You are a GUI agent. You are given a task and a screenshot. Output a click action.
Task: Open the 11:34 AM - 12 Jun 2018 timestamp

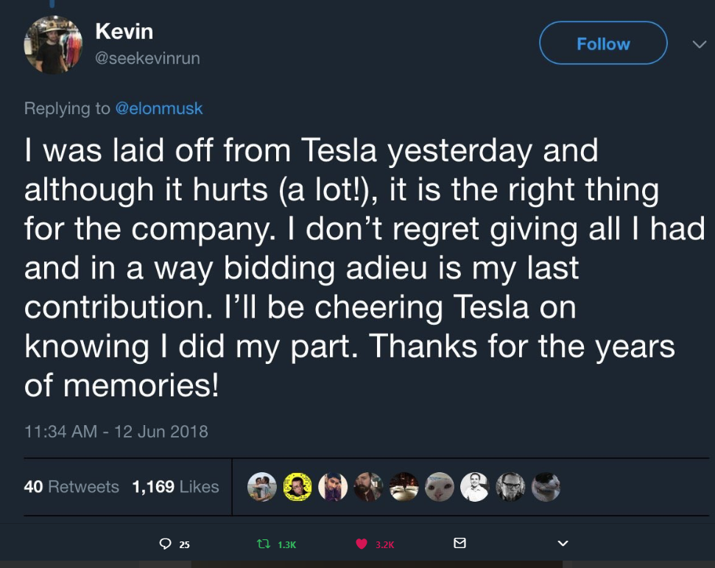[116, 432]
